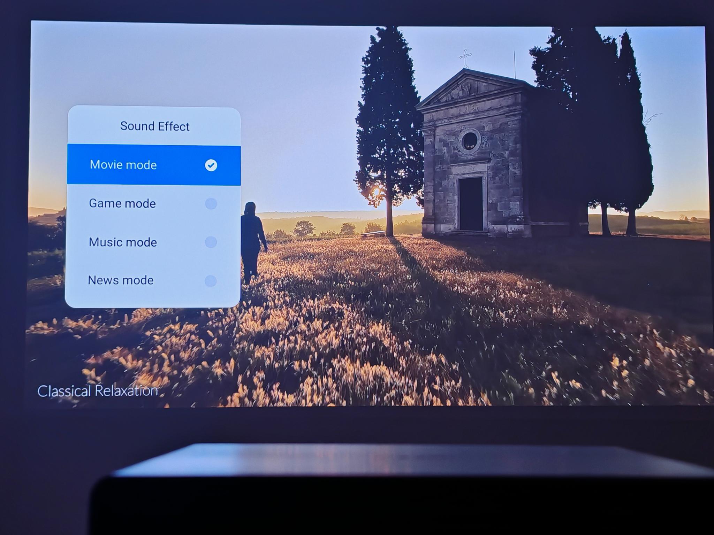The image size is (714, 535).
Task: Choose the Movie mode label text
Action: click(123, 165)
